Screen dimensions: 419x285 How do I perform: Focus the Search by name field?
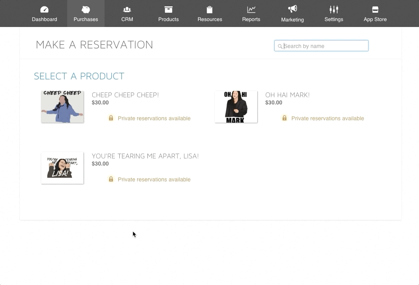click(321, 46)
